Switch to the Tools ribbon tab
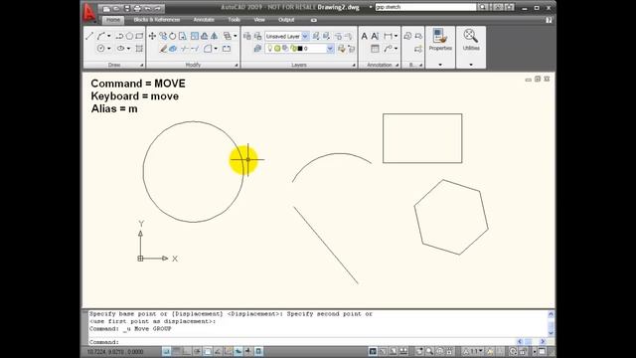636x358 pixels. (x=235, y=20)
